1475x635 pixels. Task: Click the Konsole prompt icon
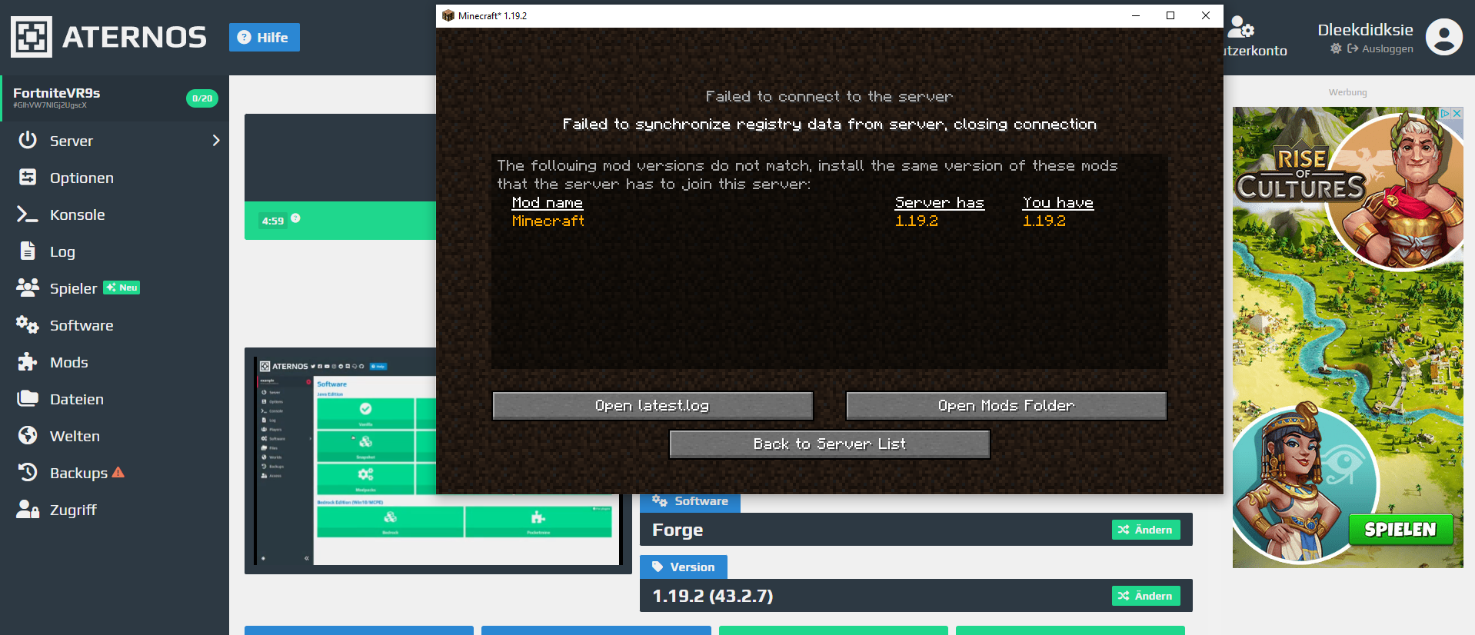(28, 214)
